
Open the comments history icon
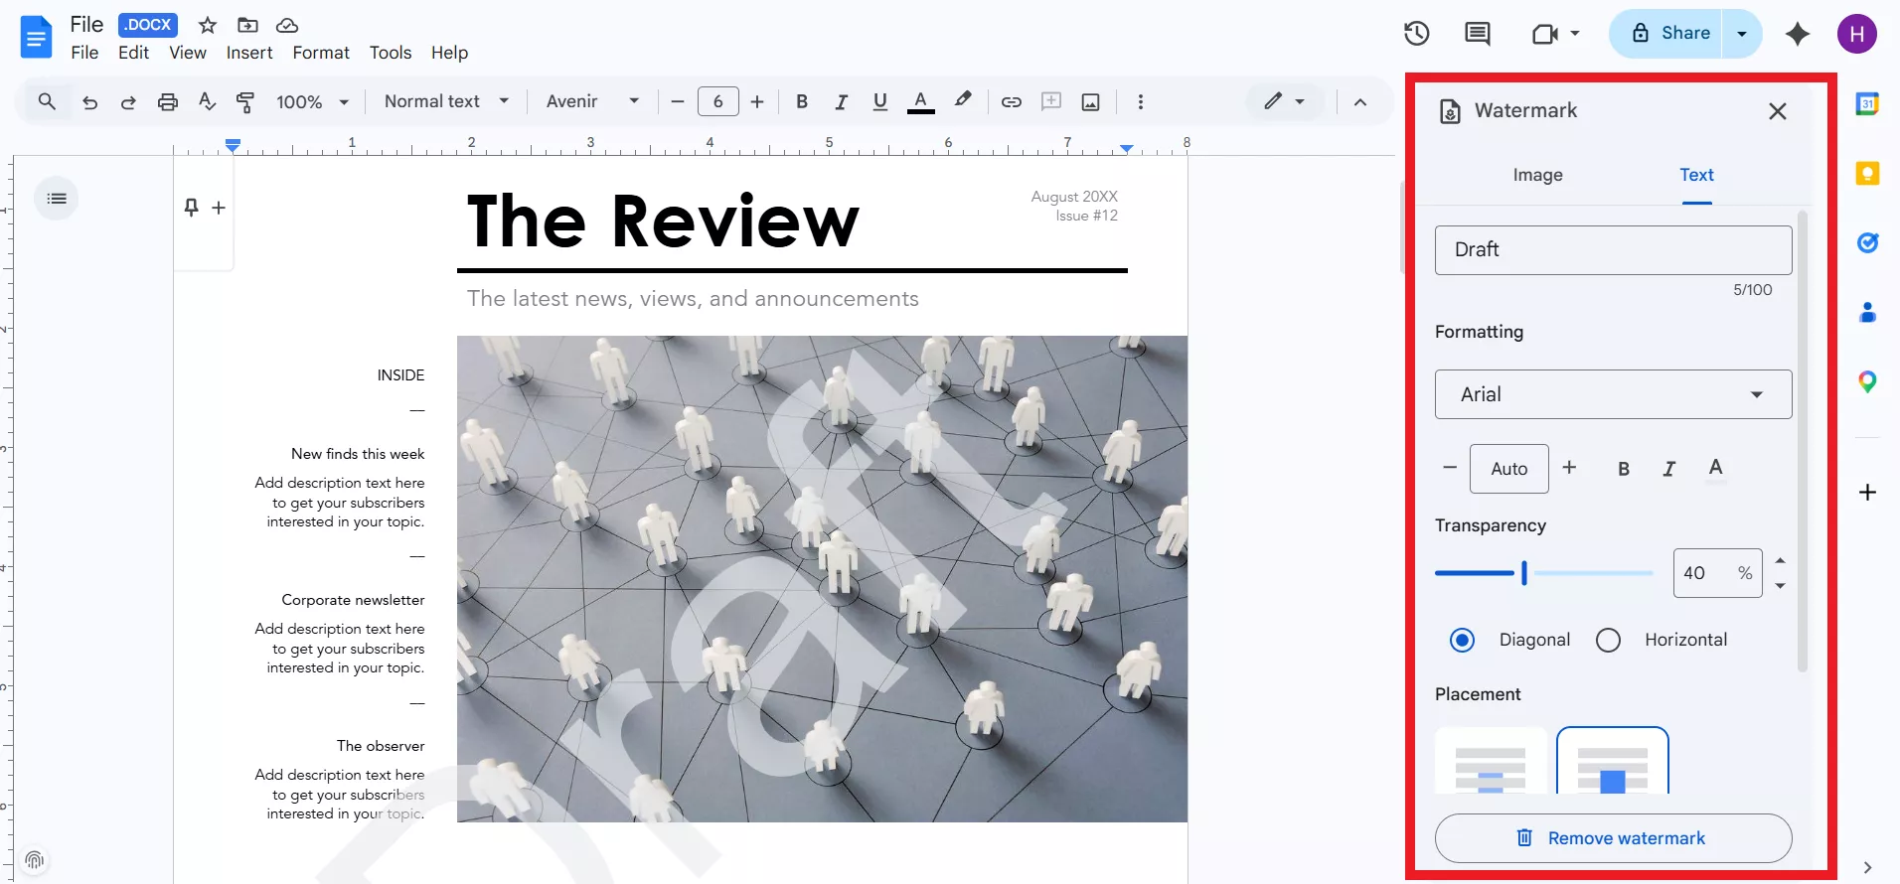pyautogui.click(x=1478, y=34)
